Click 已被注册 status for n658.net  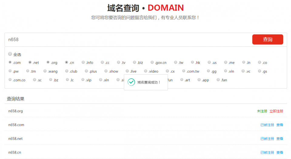267,139
